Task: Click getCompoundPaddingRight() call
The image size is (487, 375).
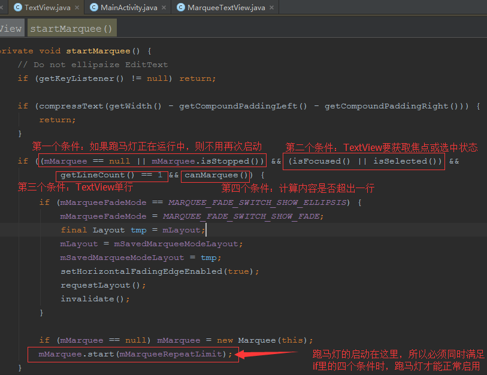Action: pos(391,106)
